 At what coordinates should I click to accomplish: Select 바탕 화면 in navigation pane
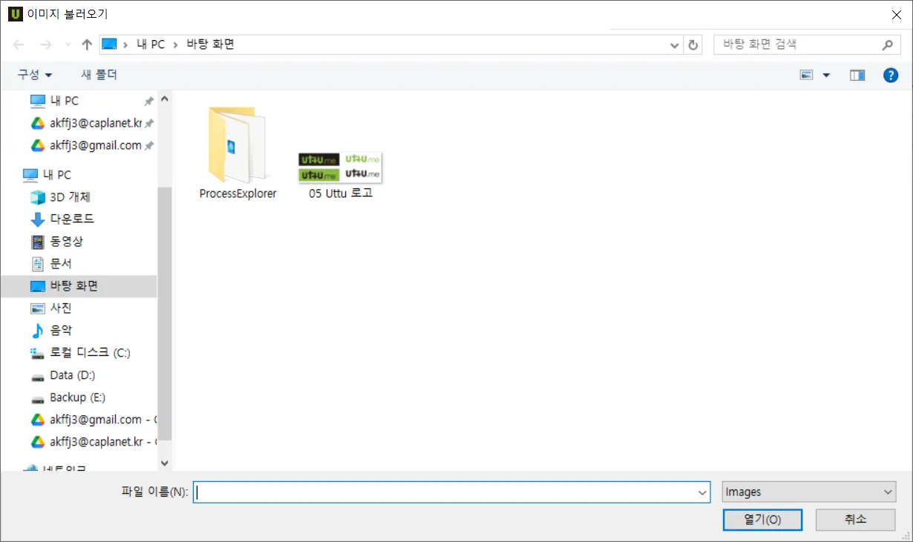(x=78, y=286)
